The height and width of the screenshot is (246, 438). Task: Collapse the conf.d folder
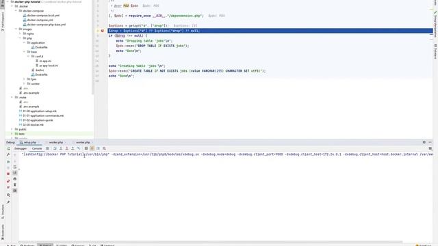[28, 56]
